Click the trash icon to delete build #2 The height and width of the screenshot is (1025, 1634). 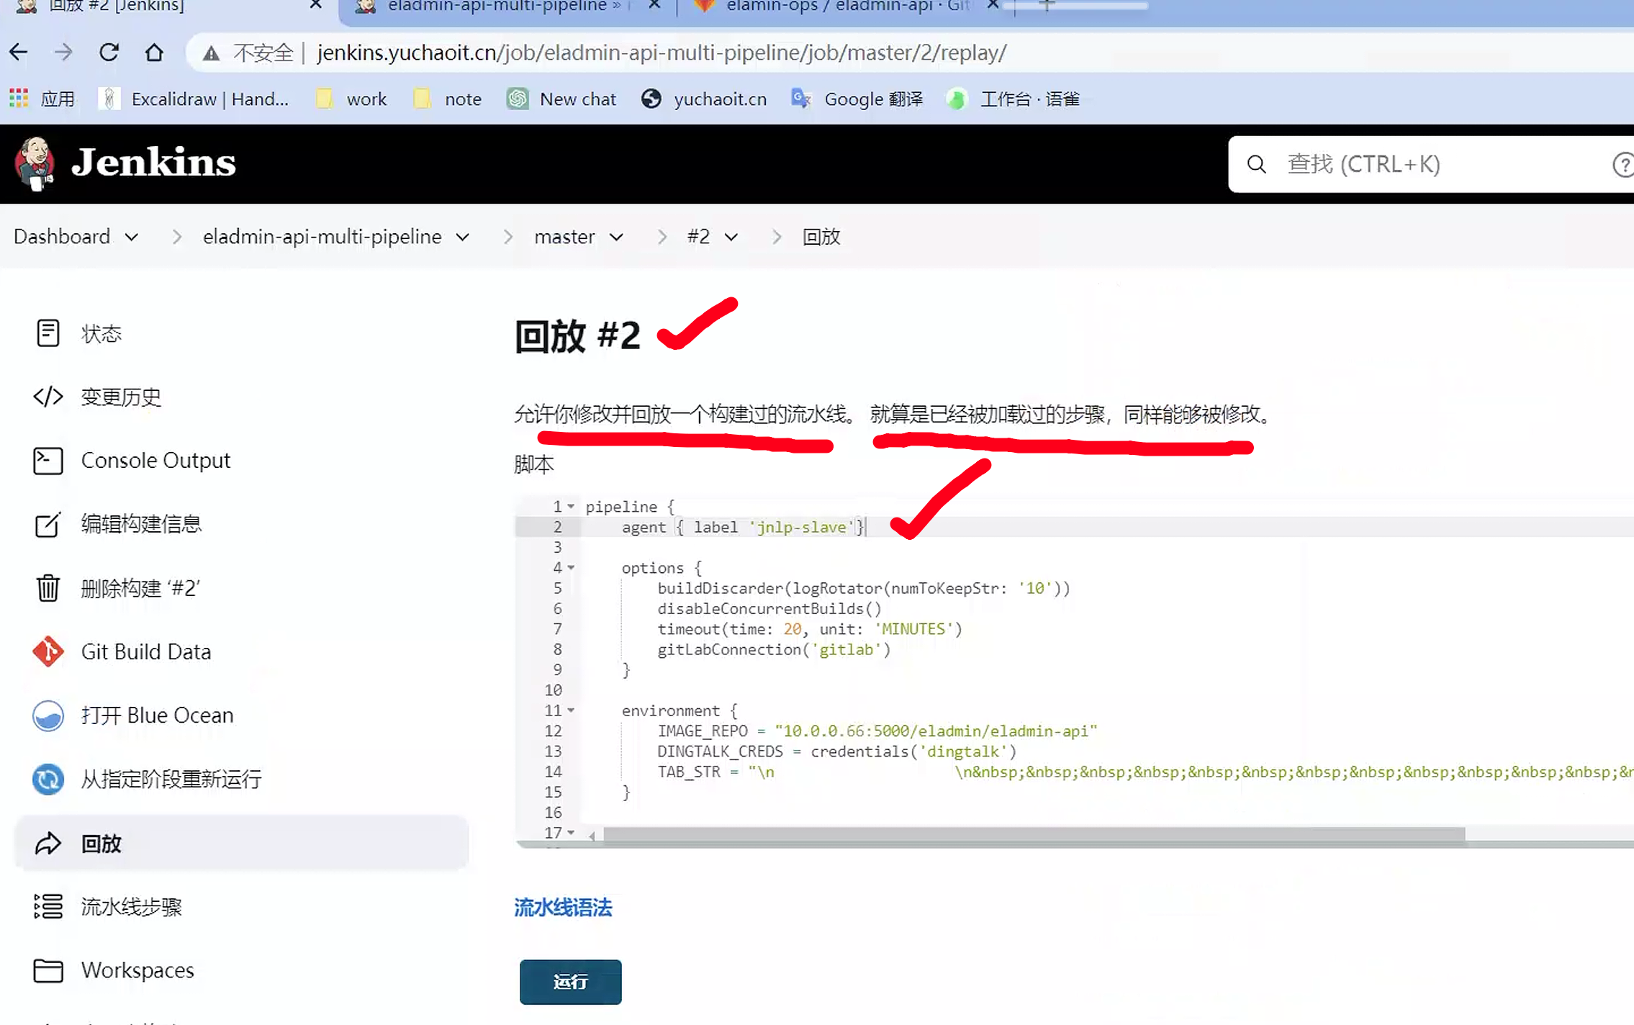click(48, 588)
